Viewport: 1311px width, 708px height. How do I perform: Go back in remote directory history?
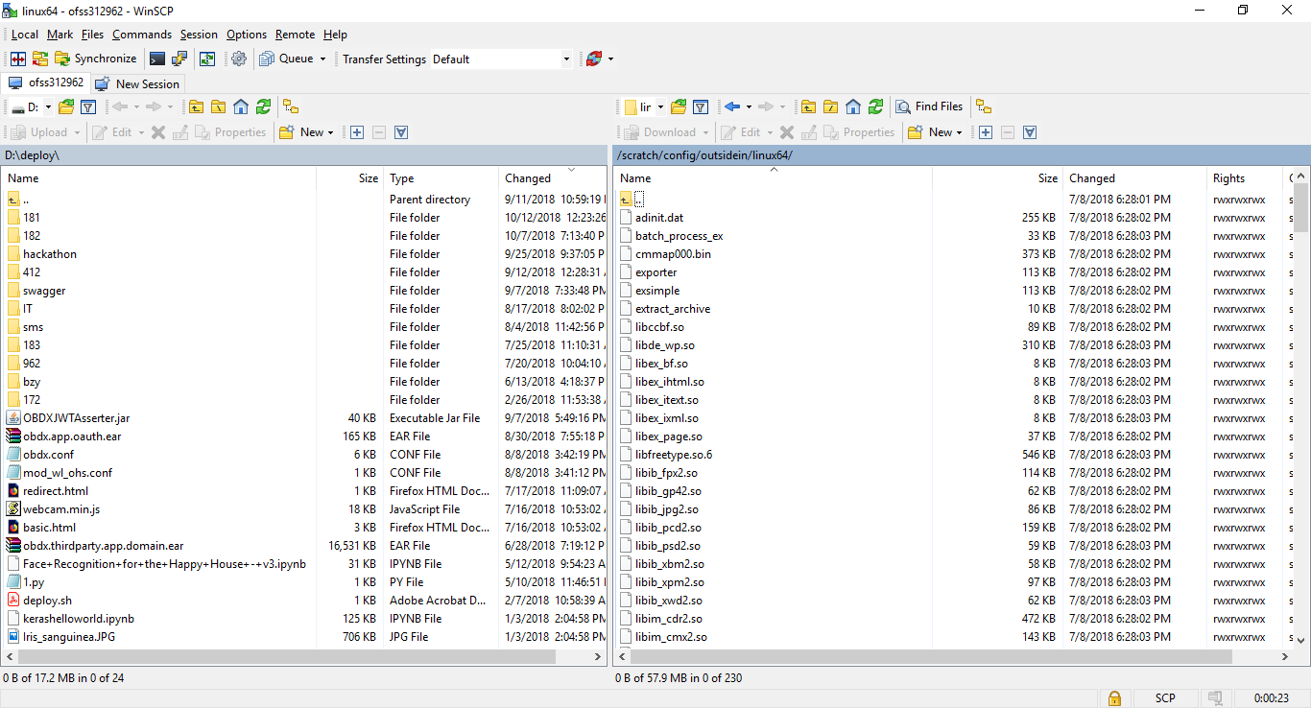click(x=732, y=106)
